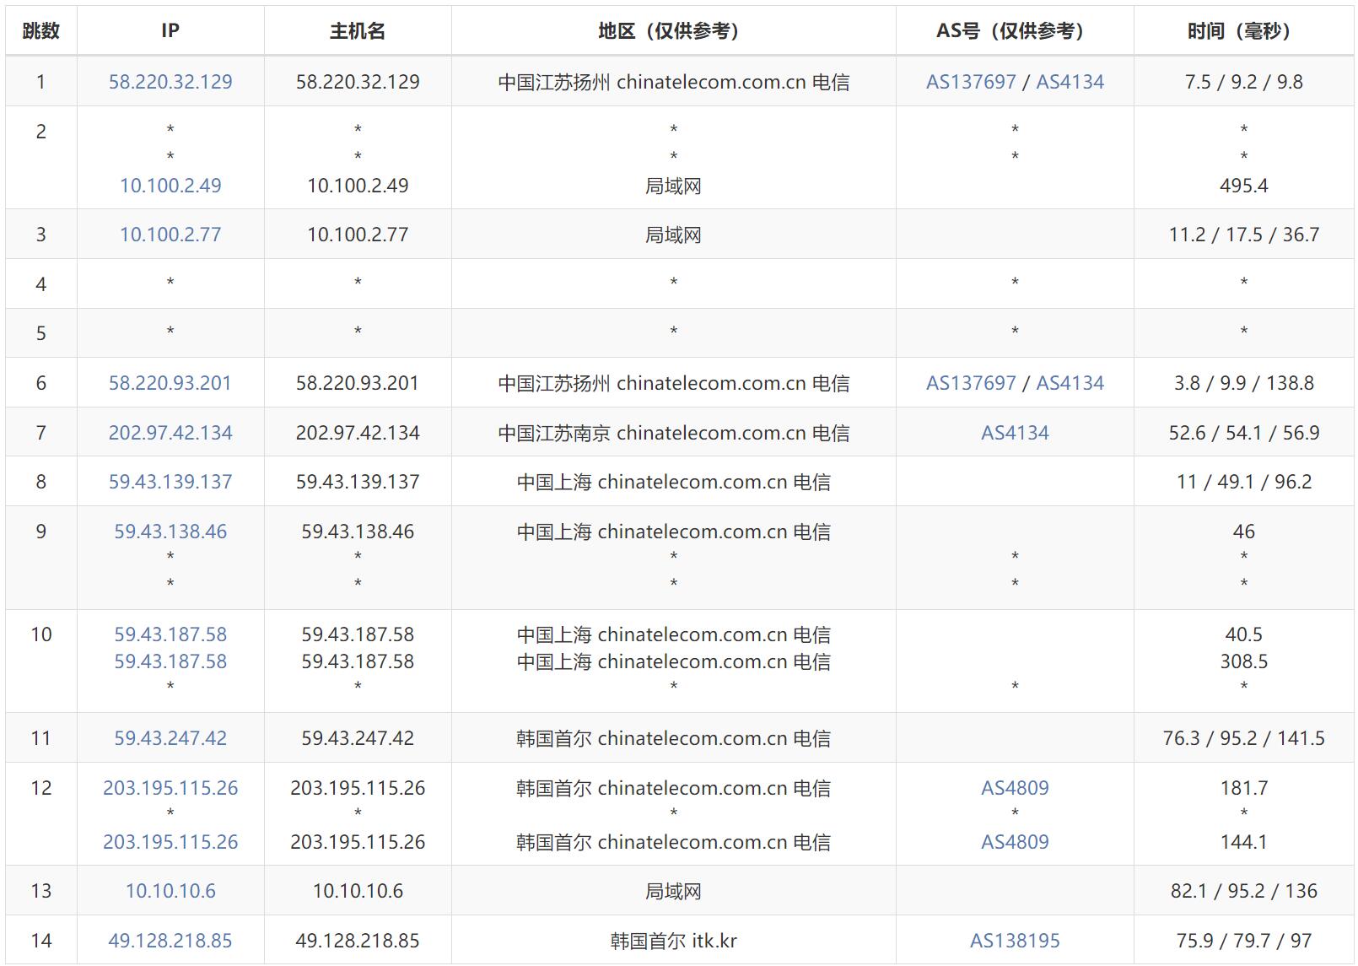Image resolution: width=1358 pixels, height=966 pixels.
Task: Select hostname text 59.43.247.42
Action: (358, 738)
